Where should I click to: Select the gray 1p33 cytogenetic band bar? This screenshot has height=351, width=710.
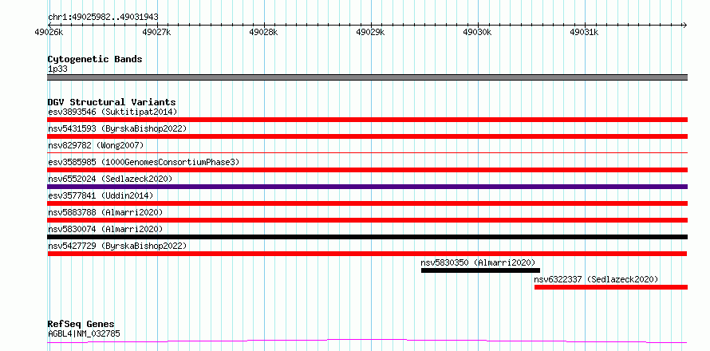[367, 77]
